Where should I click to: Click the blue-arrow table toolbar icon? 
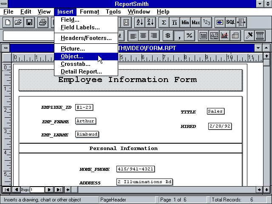pos(220,23)
